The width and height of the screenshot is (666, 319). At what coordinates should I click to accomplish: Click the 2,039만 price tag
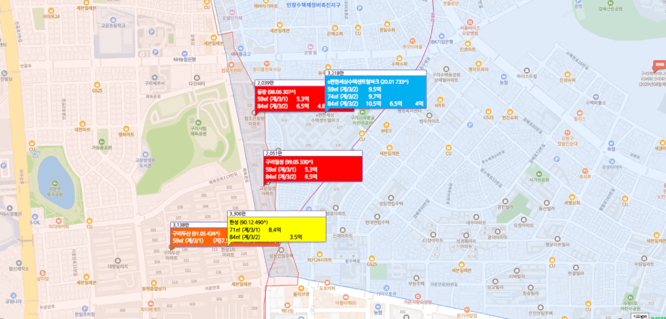(x=266, y=83)
